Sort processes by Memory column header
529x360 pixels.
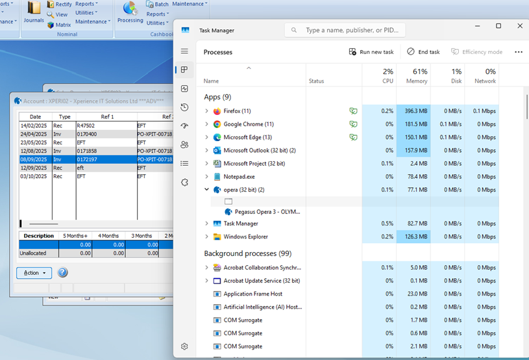[x=413, y=75]
